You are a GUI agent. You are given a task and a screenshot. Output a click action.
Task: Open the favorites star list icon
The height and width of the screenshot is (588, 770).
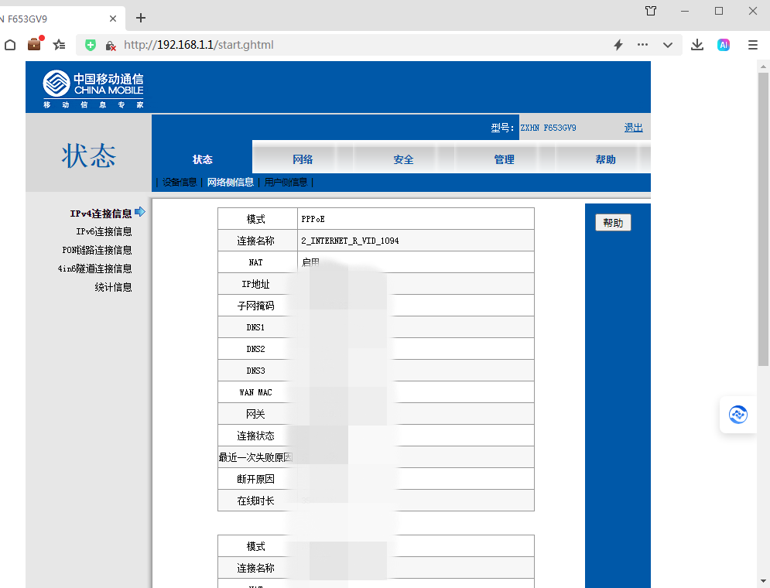(60, 45)
